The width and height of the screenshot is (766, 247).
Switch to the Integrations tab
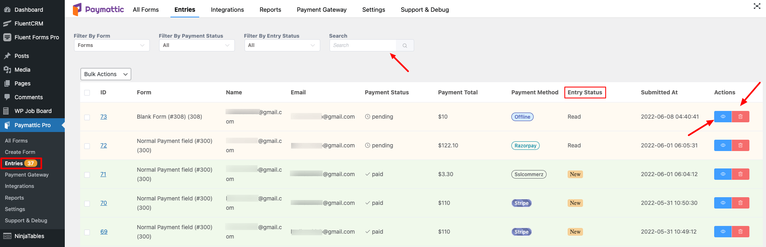tap(228, 10)
